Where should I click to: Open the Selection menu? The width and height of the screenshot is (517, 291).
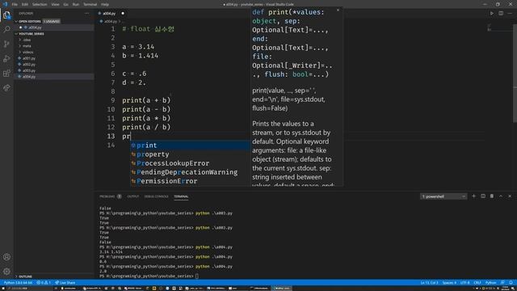[x=40, y=4]
